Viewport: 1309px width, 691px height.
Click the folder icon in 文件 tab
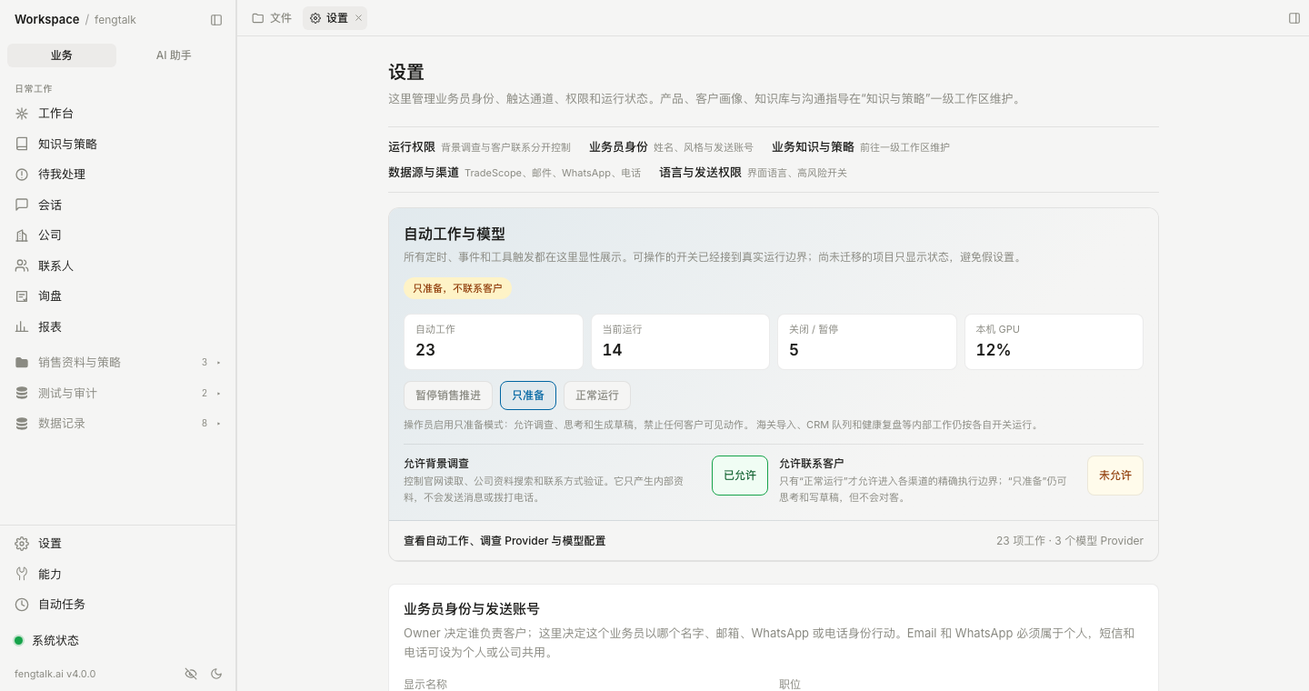point(258,18)
